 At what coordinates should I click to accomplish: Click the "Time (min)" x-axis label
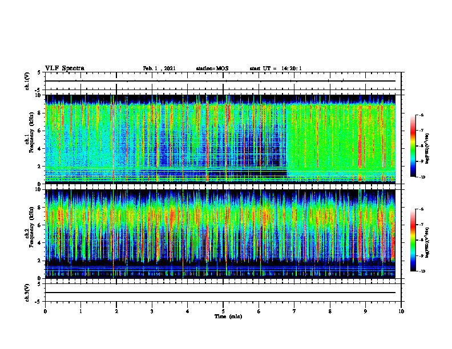[228, 316]
